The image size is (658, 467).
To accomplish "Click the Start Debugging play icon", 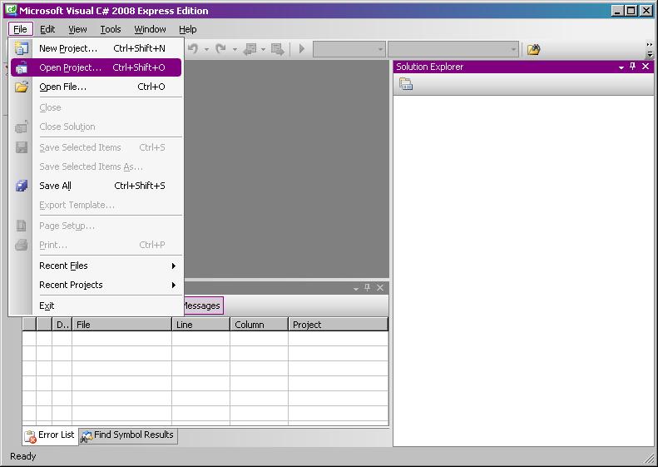I will pyautogui.click(x=301, y=49).
